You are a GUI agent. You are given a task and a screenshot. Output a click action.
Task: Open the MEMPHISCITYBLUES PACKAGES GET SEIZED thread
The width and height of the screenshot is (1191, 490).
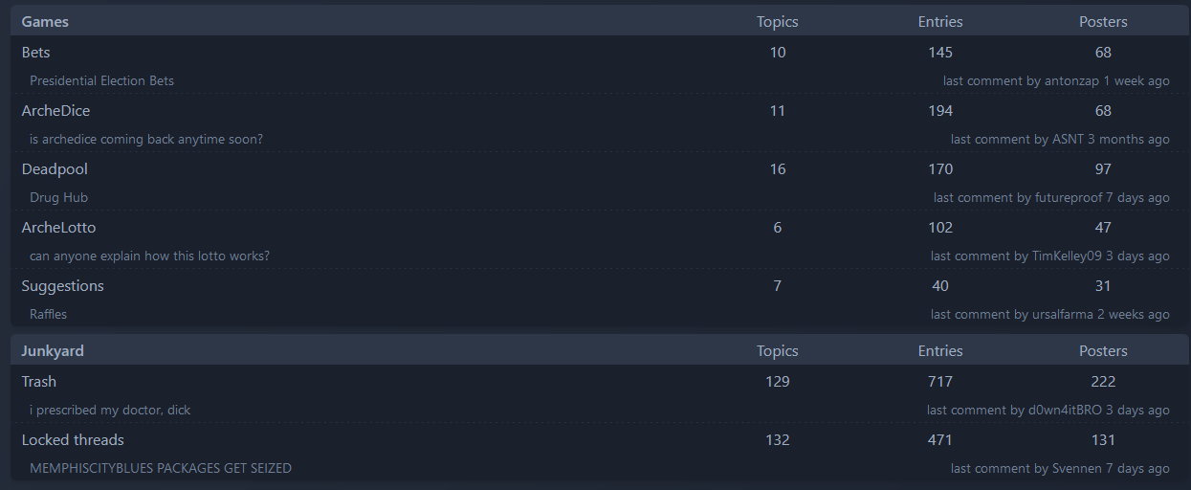click(x=161, y=469)
